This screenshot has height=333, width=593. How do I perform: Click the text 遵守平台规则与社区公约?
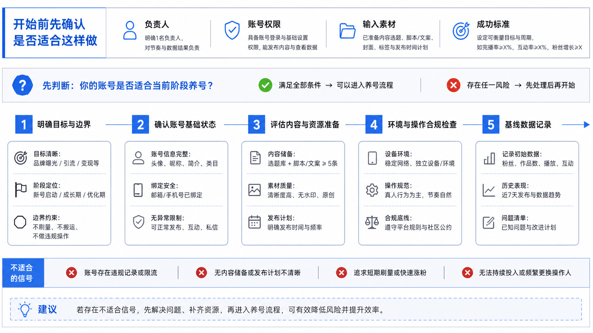(x=418, y=227)
